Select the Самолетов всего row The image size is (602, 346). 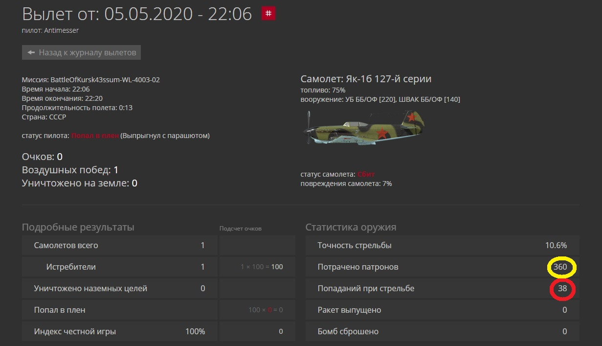119,245
